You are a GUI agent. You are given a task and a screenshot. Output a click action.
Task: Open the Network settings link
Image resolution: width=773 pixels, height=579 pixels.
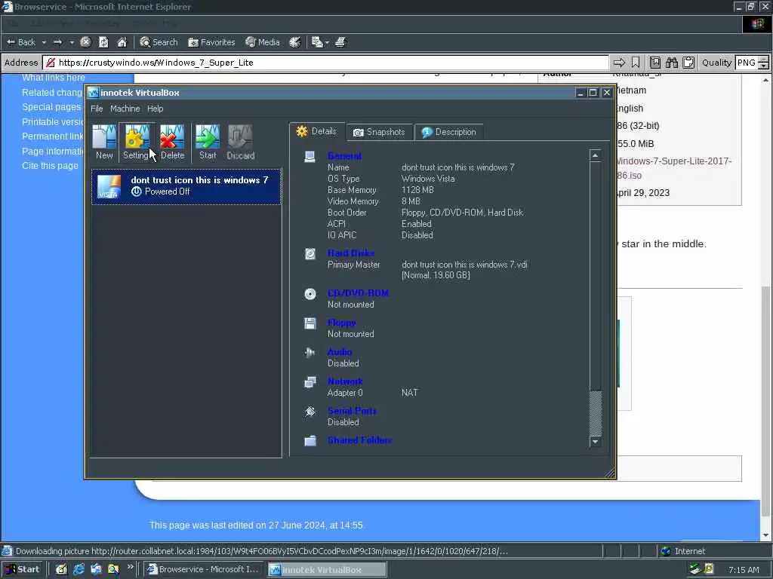click(345, 381)
